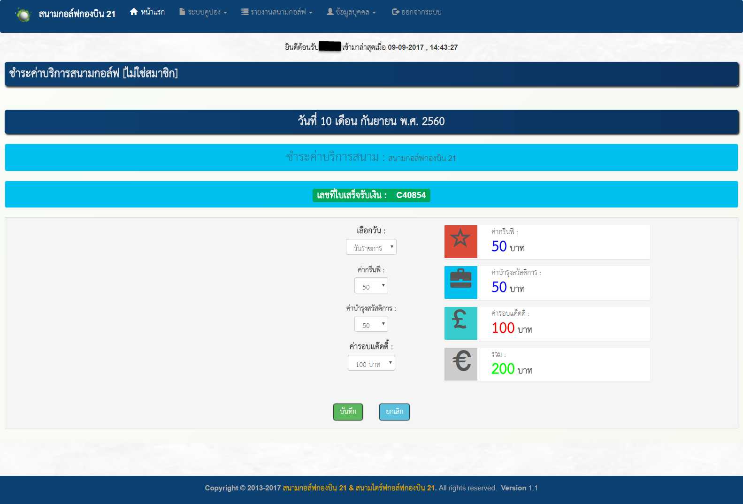Image resolution: width=743 pixels, height=504 pixels.
Task: Open the ค่ากรีนฟี amount dropdown
Action: point(371,286)
